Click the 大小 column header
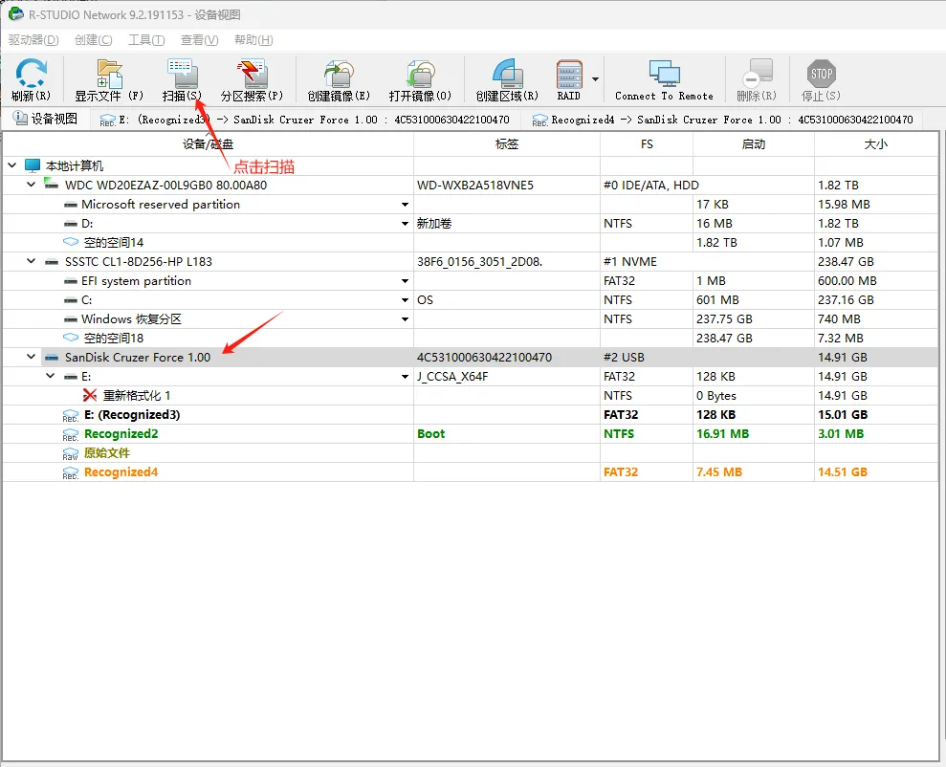Screen dimensions: 946x767 (876, 144)
